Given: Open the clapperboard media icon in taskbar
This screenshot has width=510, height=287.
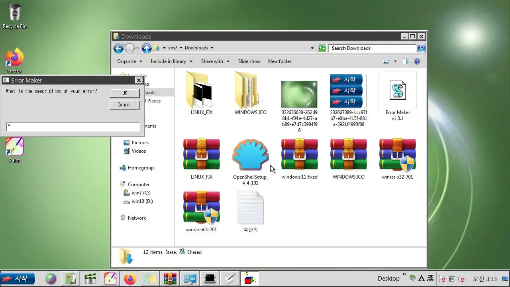Looking at the screenshot, I should pyautogui.click(x=90, y=279).
